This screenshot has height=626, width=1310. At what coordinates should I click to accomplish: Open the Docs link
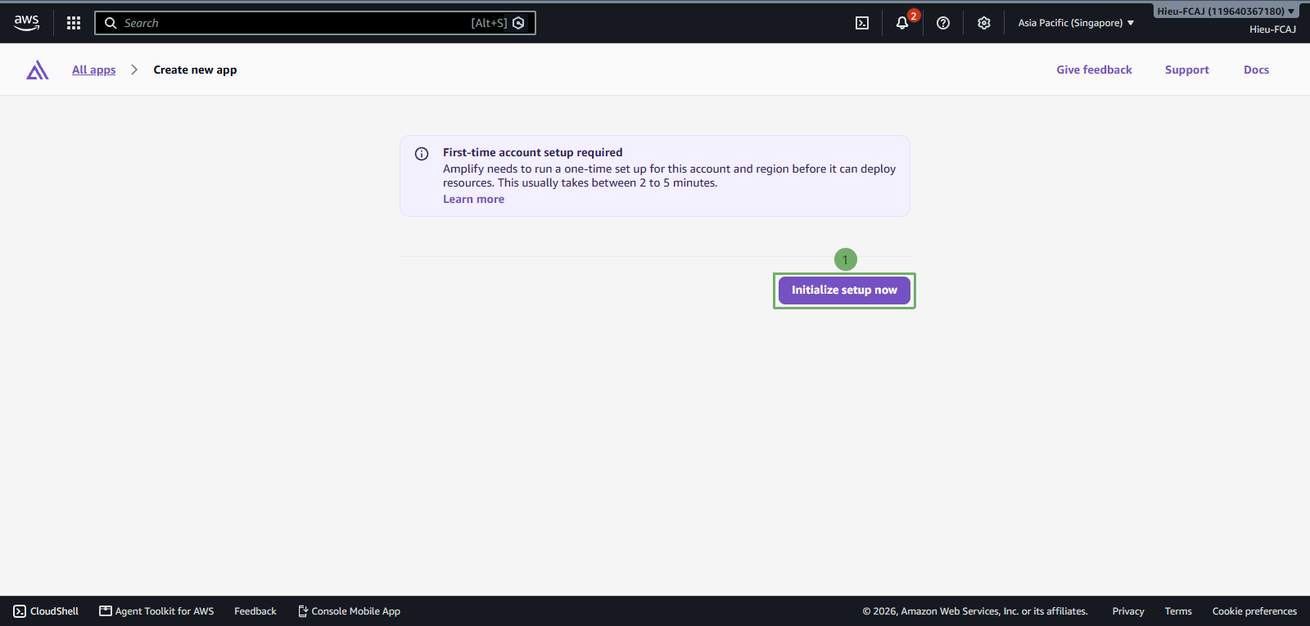[1256, 70]
